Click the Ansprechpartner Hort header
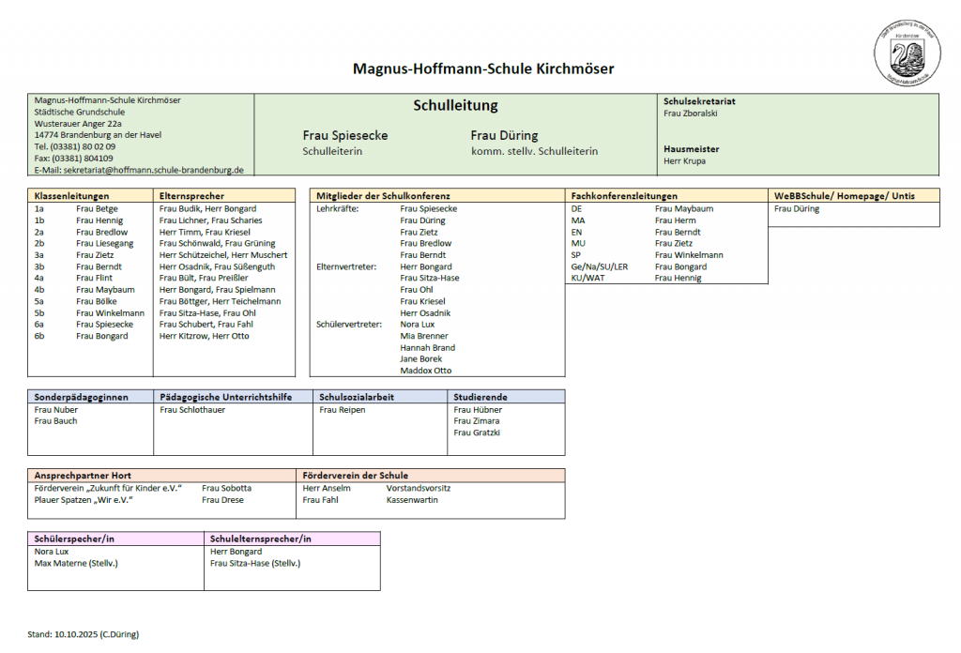The height and width of the screenshot is (653, 961). tap(83, 476)
